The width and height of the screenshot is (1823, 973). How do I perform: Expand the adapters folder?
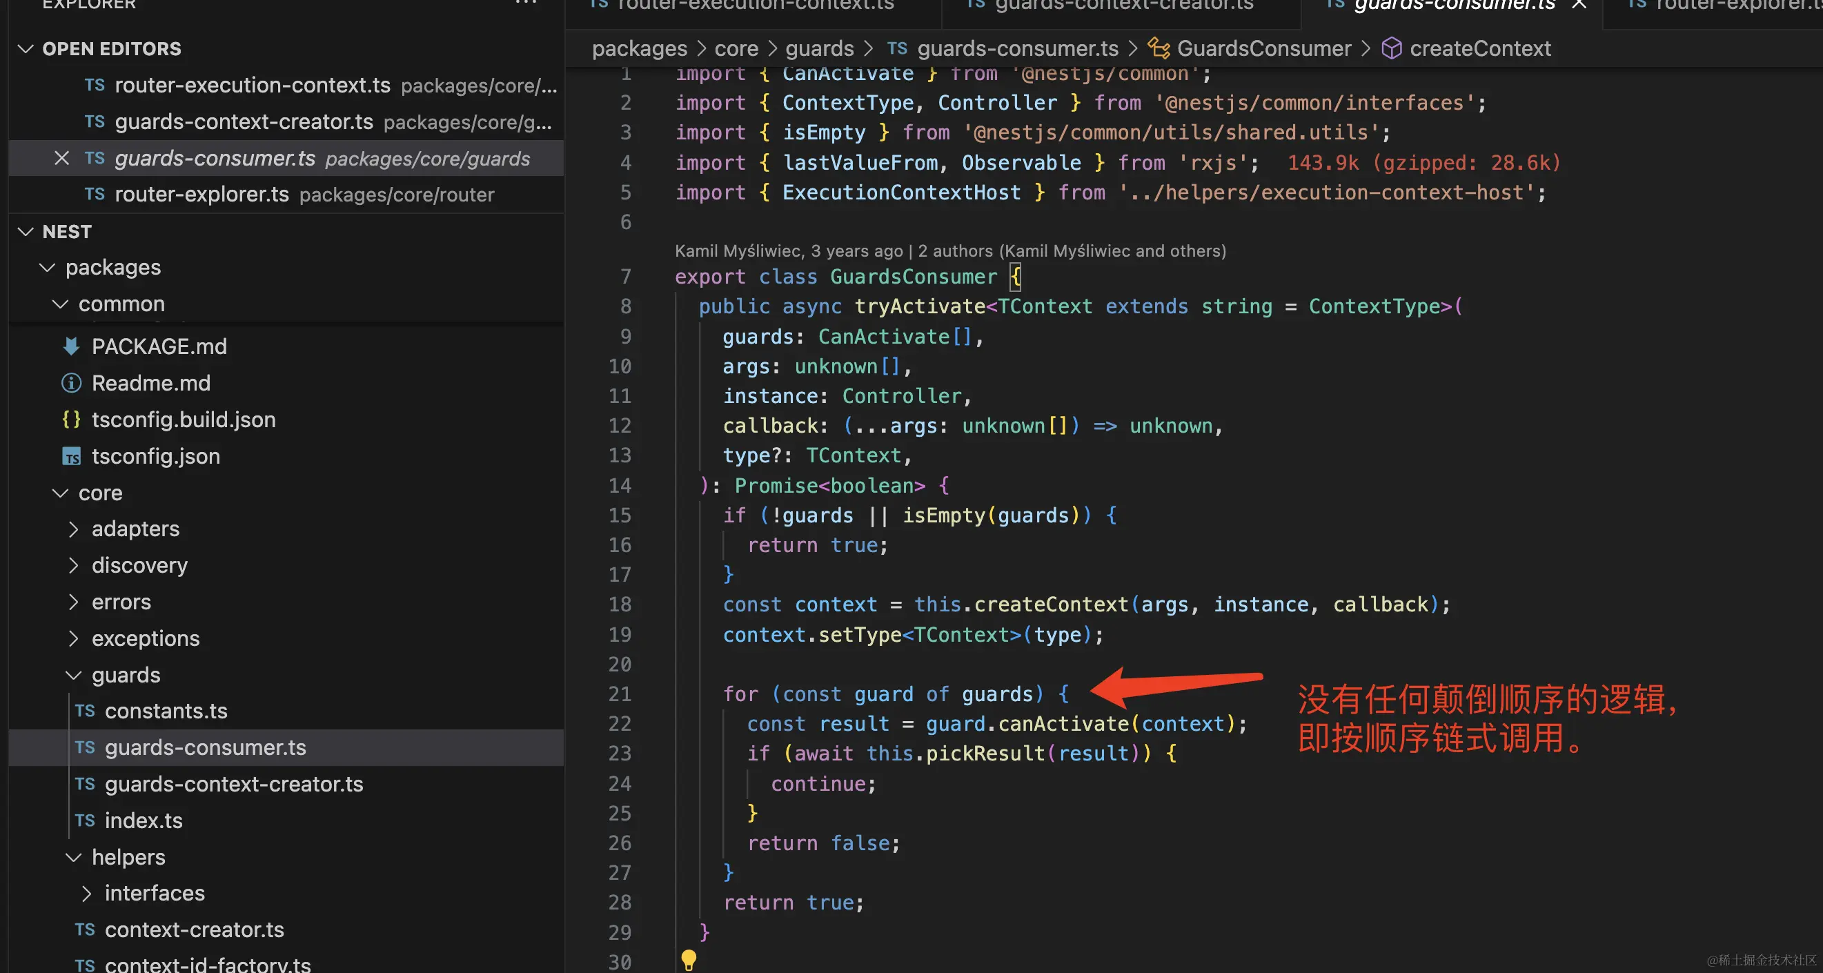pos(74,529)
